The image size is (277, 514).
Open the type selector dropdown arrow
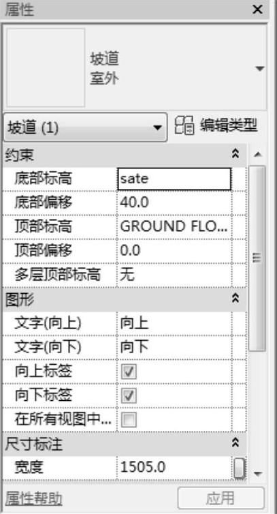(x=260, y=69)
